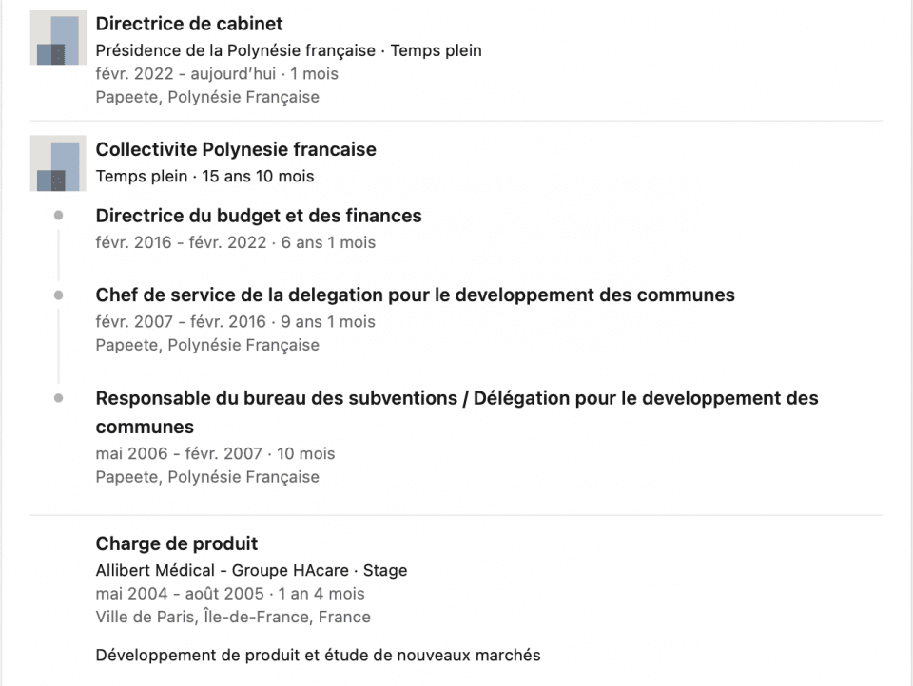Click the Ville de Paris, Île-de-France location
This screenshot has height=686, width=913.
click(x=233, y=617)
